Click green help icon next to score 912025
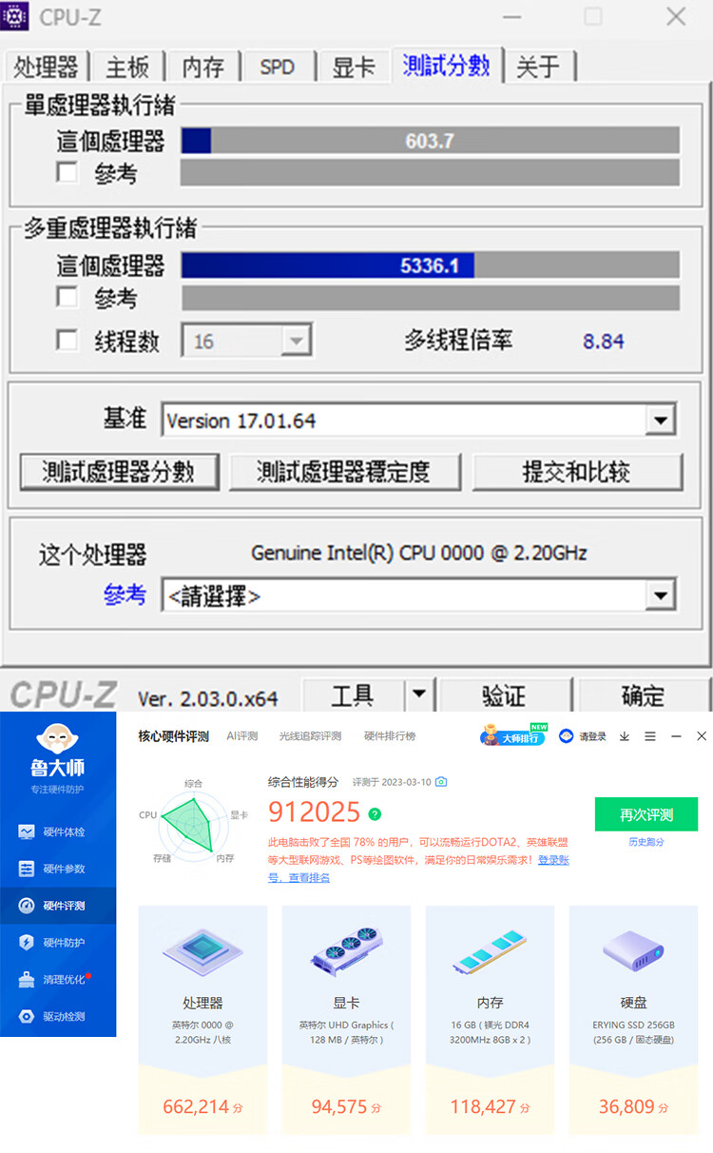713x1153 pixels. click(x=376, y=814)
